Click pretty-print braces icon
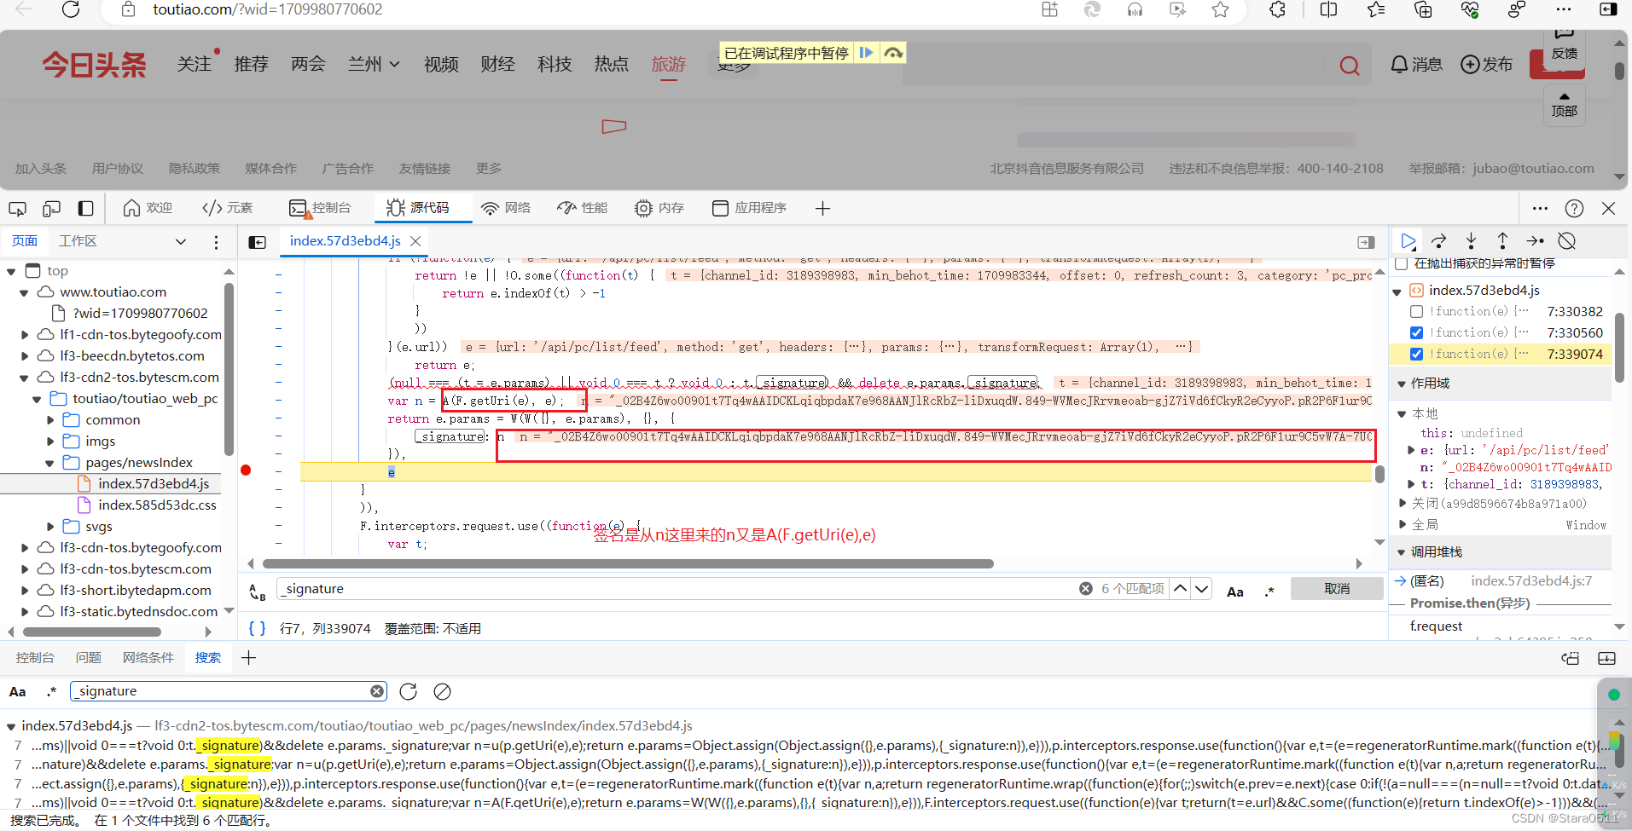 tap(257, 628)
